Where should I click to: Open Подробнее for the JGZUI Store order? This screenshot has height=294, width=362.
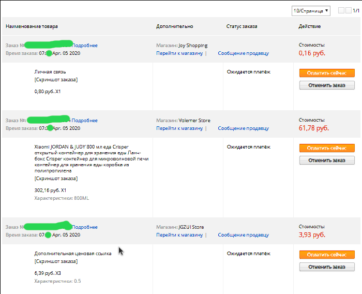(85, 227)
